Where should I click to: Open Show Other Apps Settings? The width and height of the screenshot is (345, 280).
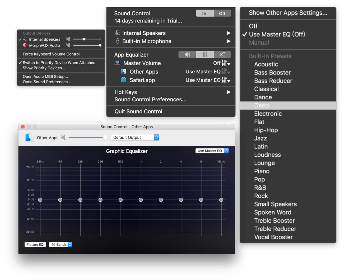(288, 13)
